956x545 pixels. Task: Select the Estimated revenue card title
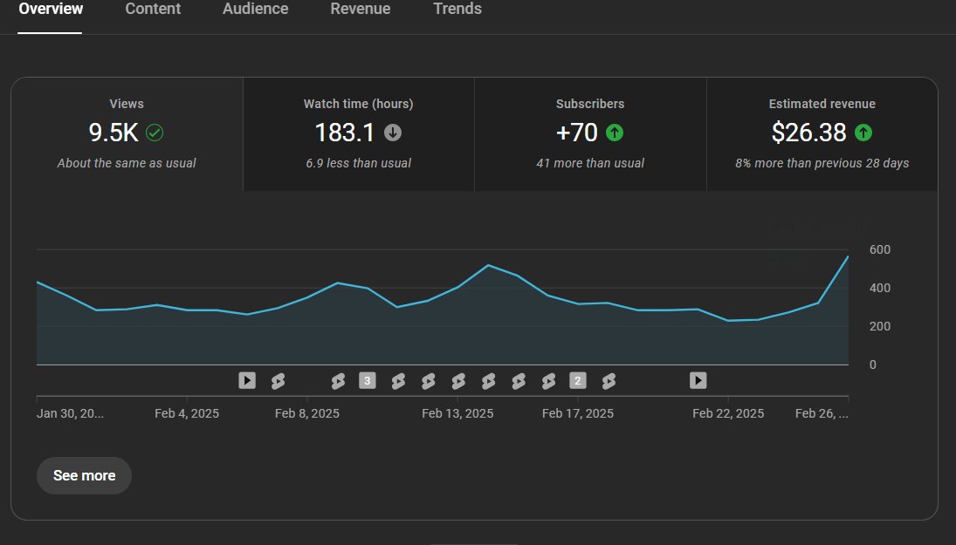(822, 104)
